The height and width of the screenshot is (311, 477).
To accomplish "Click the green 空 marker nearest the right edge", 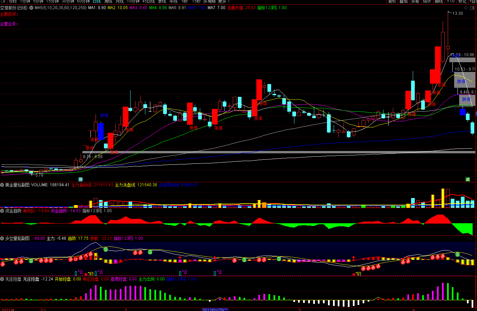I will click(x=457, y=255).
